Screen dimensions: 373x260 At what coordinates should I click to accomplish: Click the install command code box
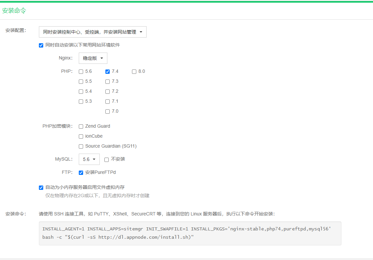coord(190,233)
